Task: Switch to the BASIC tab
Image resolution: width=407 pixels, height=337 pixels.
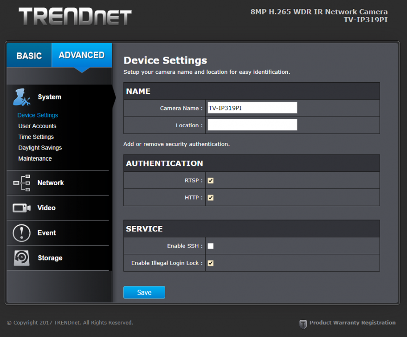Action: (29, 55)
